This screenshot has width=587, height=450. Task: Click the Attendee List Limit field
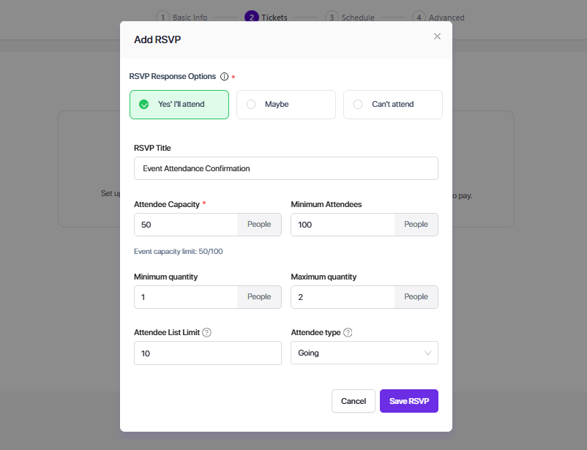(207, 353)
